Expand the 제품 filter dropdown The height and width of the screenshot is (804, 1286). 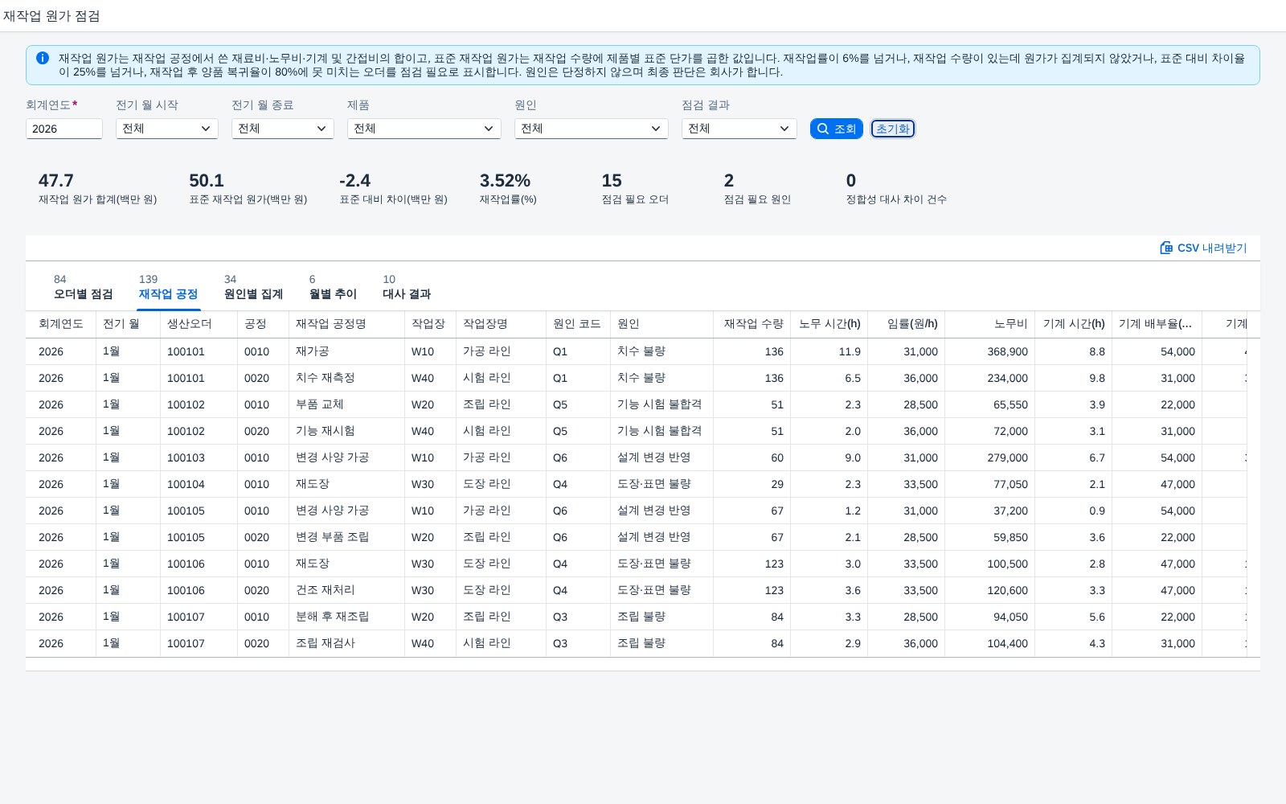tap(424, 129)
